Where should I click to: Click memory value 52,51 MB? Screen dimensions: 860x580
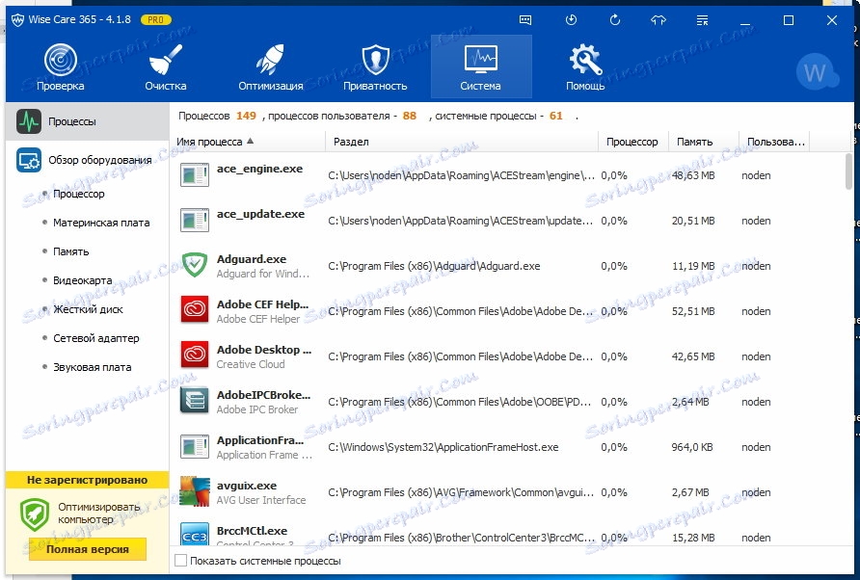click(693, 311)
